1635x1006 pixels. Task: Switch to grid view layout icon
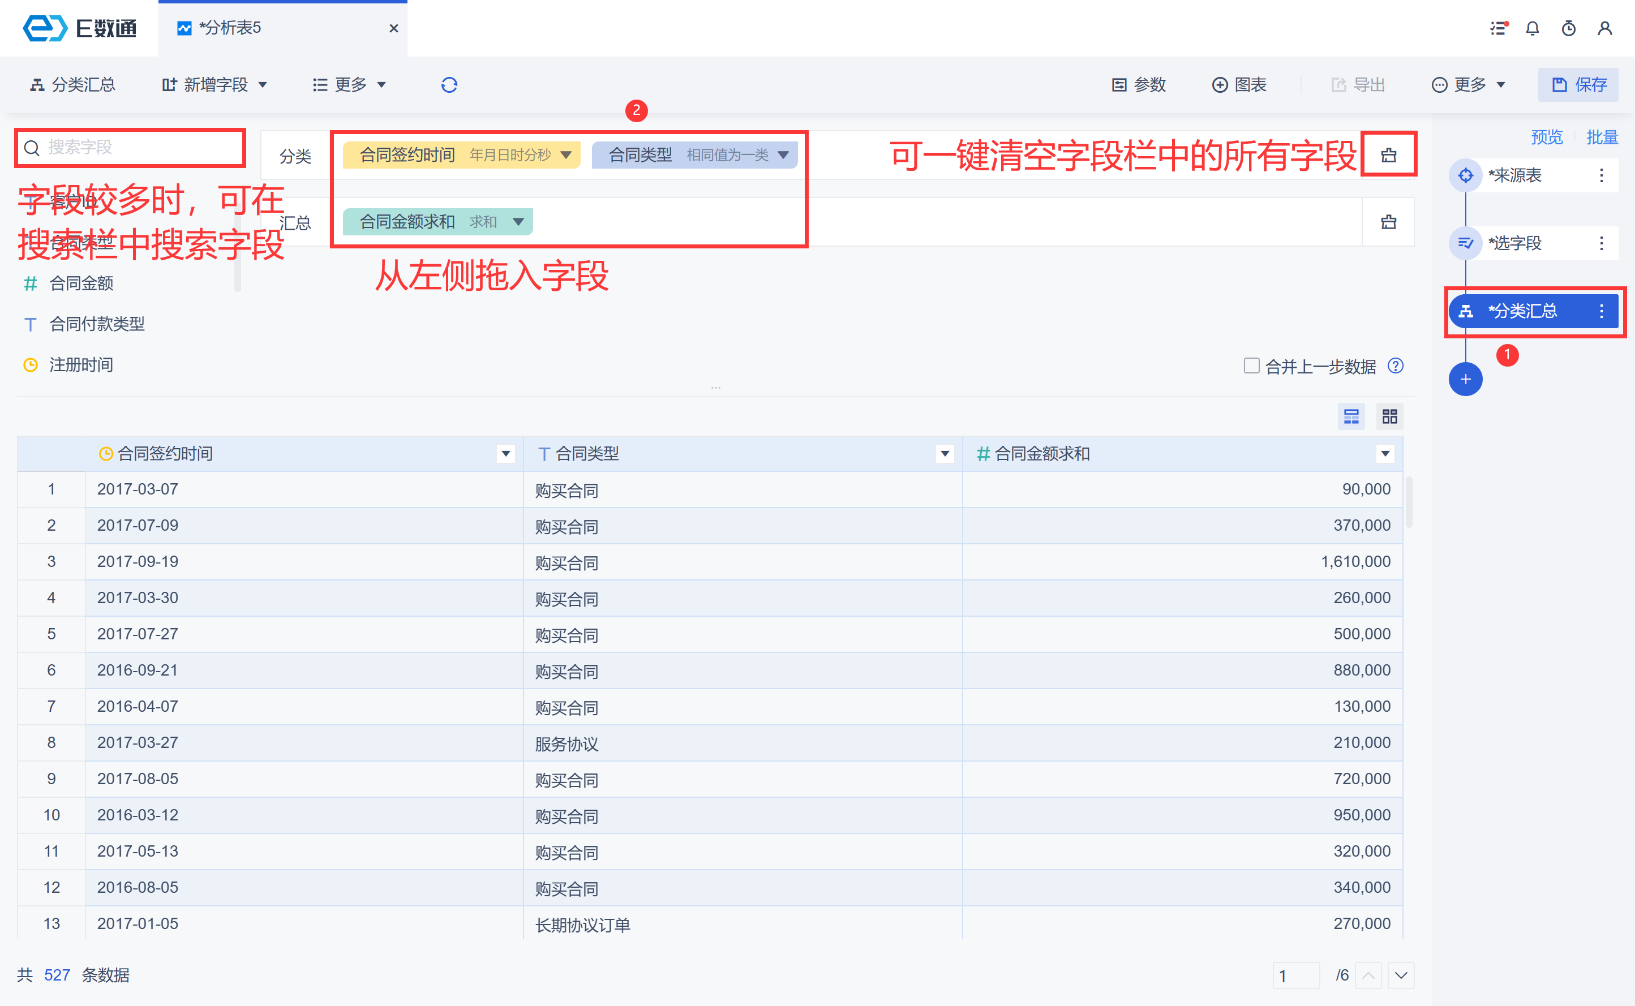1389,416
